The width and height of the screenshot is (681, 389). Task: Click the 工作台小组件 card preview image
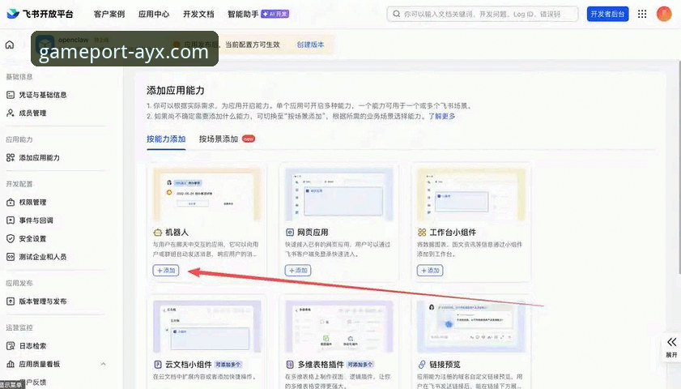coord(471,195)
